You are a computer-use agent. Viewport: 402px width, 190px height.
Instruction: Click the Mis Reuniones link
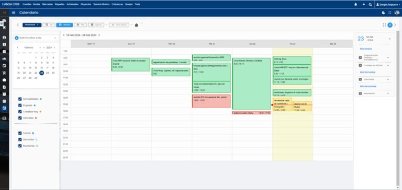pyautogui.click(x=367, y=87)
